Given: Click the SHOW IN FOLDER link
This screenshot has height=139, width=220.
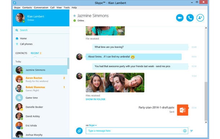Looking at the screenshot, I should [96, 99].
